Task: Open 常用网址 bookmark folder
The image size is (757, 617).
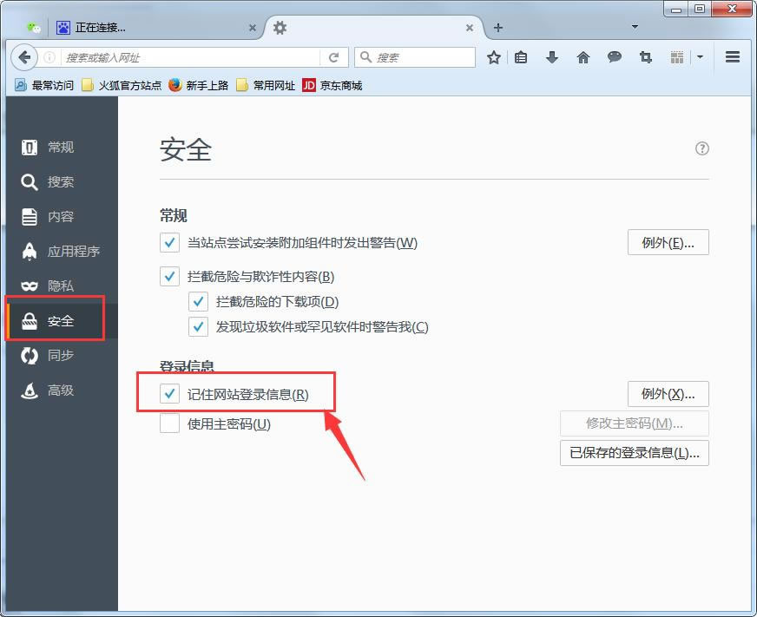Action: (266, 85)
